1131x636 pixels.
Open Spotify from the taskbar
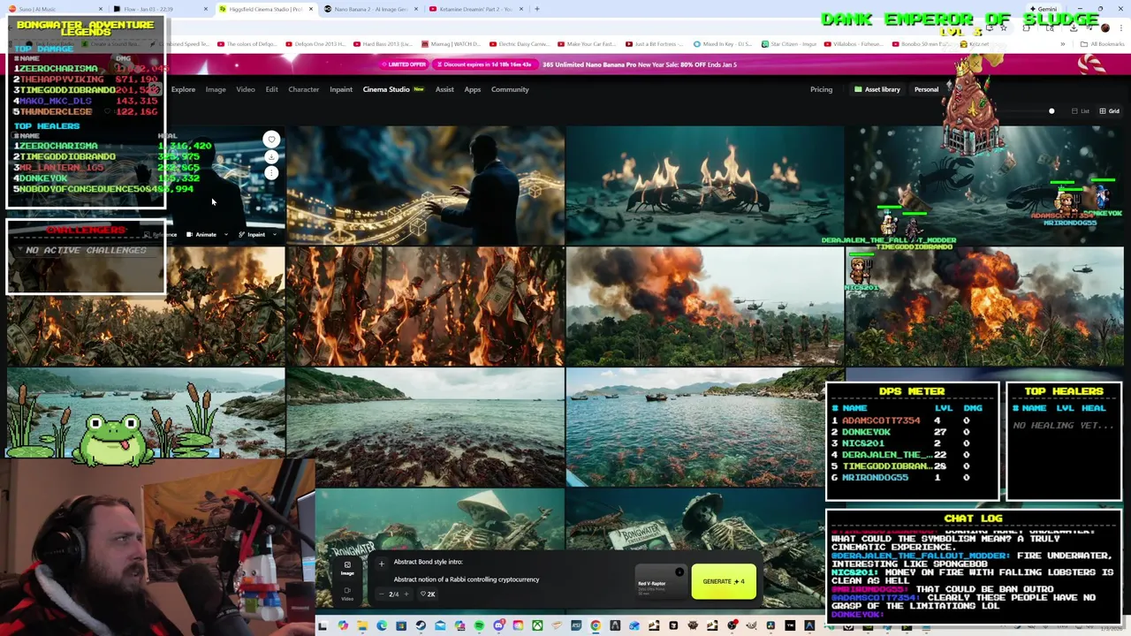[x=479, y=626]
